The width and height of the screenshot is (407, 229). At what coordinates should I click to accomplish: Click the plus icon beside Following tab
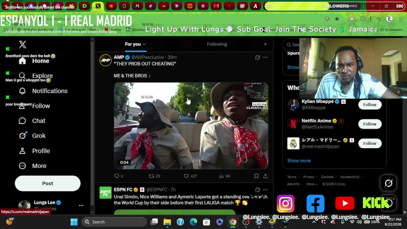(x=265, y=44)
